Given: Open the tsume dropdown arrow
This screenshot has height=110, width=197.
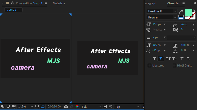Looking at the screenshot, I should 193,51.
